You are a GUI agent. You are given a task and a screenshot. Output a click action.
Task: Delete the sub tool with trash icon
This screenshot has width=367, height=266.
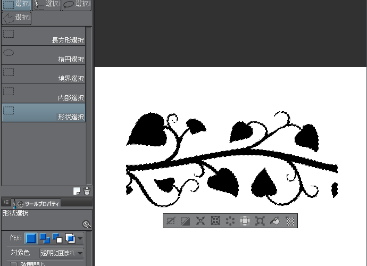point(87,191)
